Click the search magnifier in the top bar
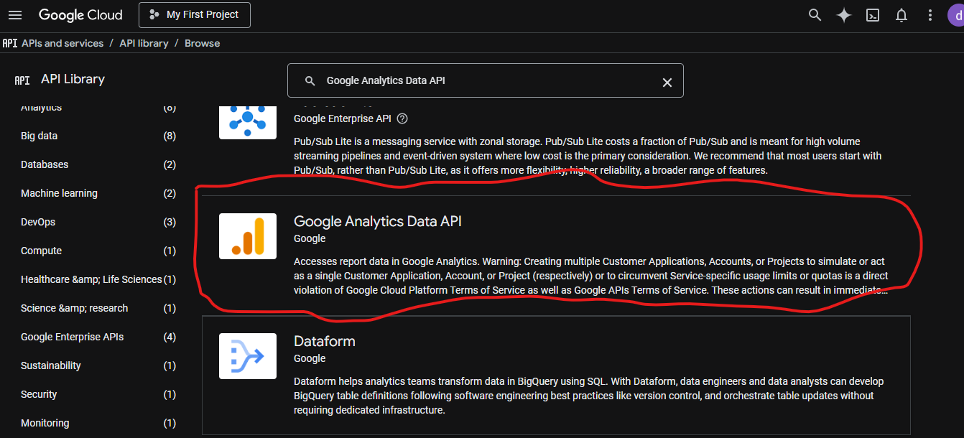Viewport: 964px width, 438px height. tap(815, 14)
